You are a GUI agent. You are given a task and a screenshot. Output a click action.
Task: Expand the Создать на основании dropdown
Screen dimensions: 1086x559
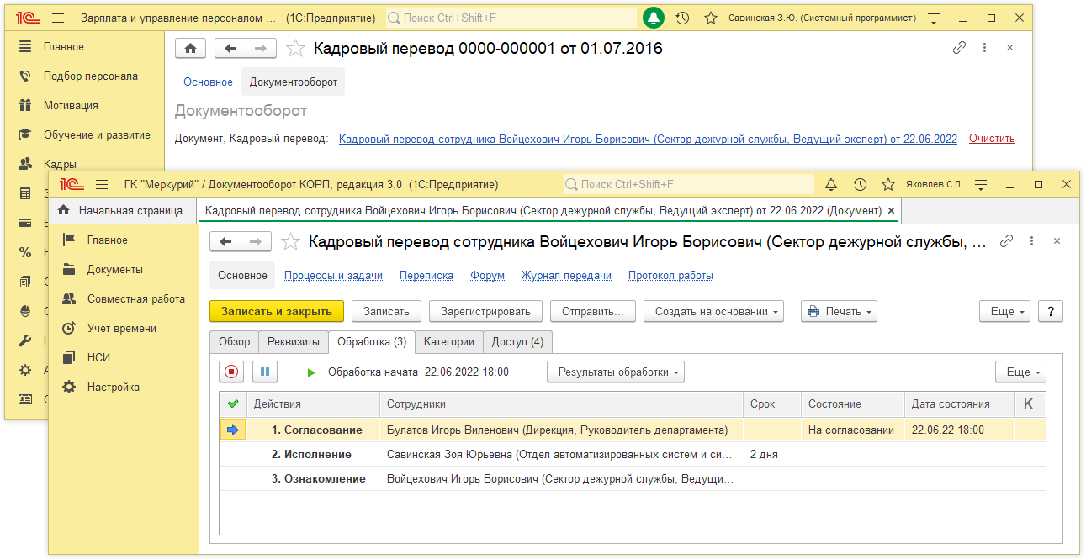[x=713, y=311]
